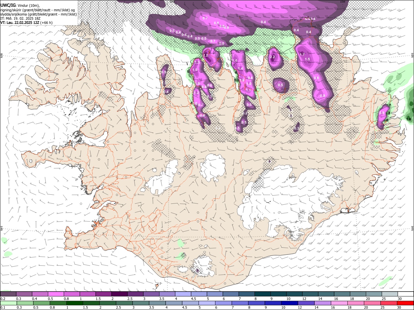The height and width of the screenshot is (310, 414).
Task: Pick the rain scale swatch for 6–7
Action: [x=223, y=303]
